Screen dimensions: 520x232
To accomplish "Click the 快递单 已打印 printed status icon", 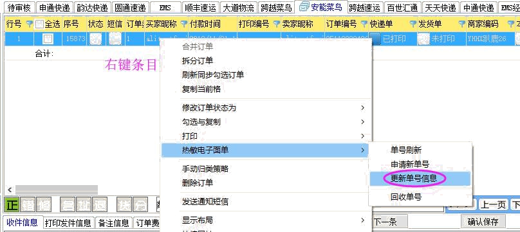I will pos(376,39).
